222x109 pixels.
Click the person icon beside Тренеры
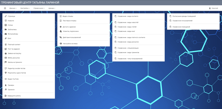tap(6, 85)
